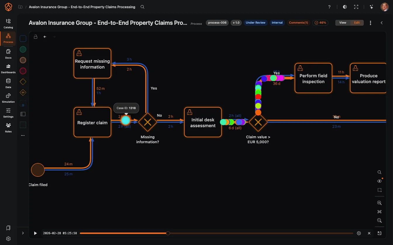This screenshot has width=393, height=245.
Task: Click the app logo in top-left corner
Action: click(8, 7)
